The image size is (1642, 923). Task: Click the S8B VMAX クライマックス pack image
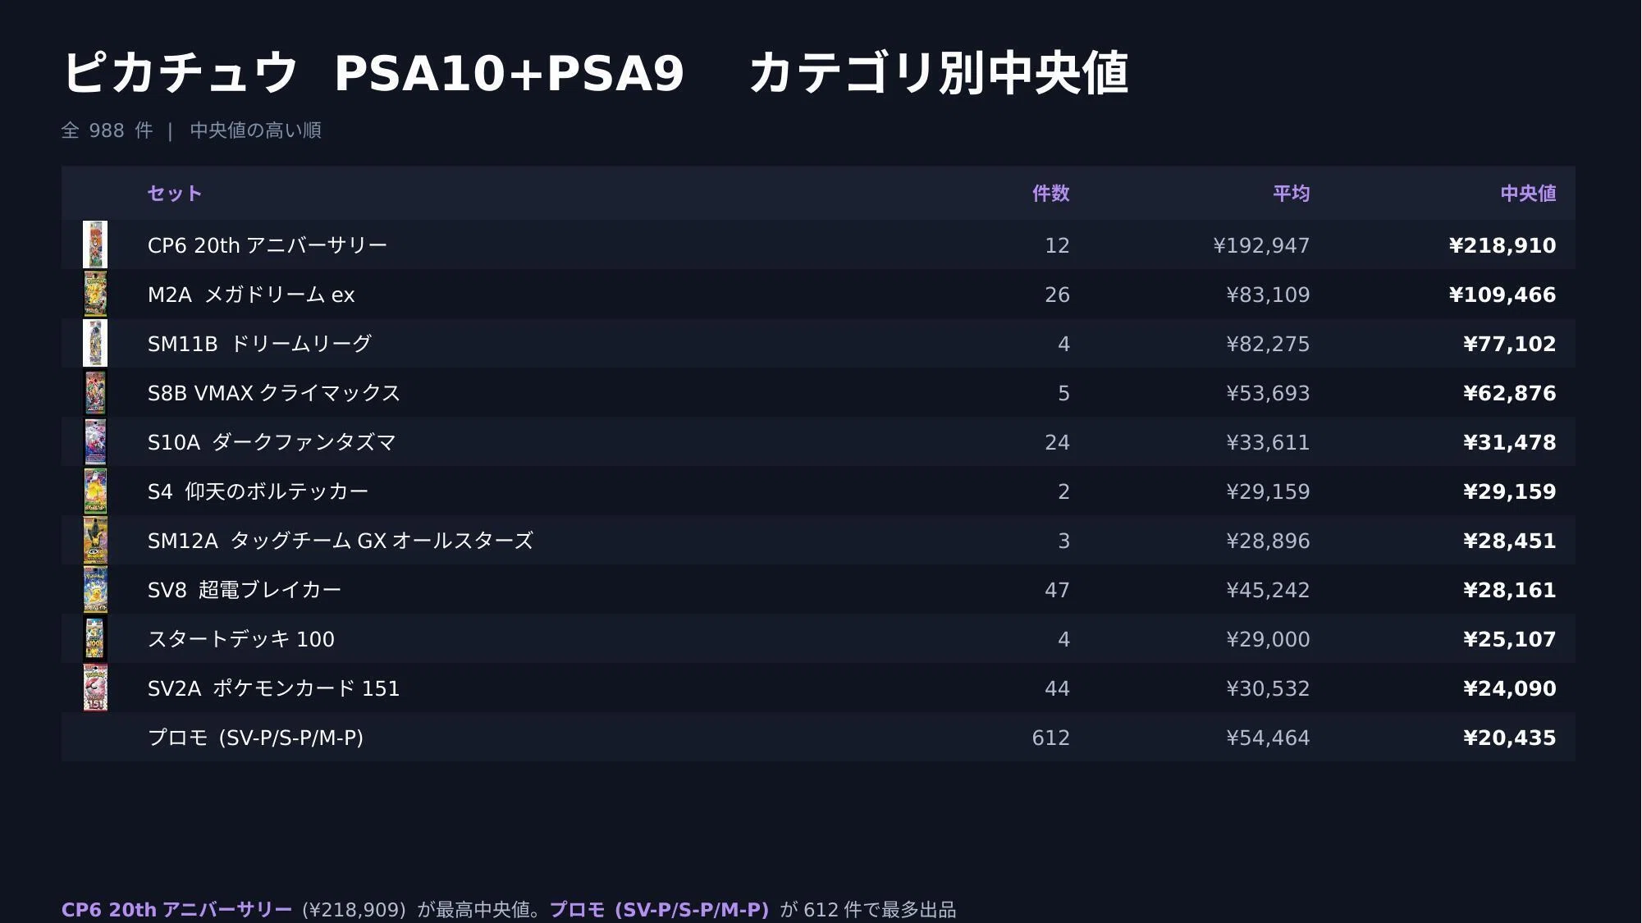tap(95, 392)
